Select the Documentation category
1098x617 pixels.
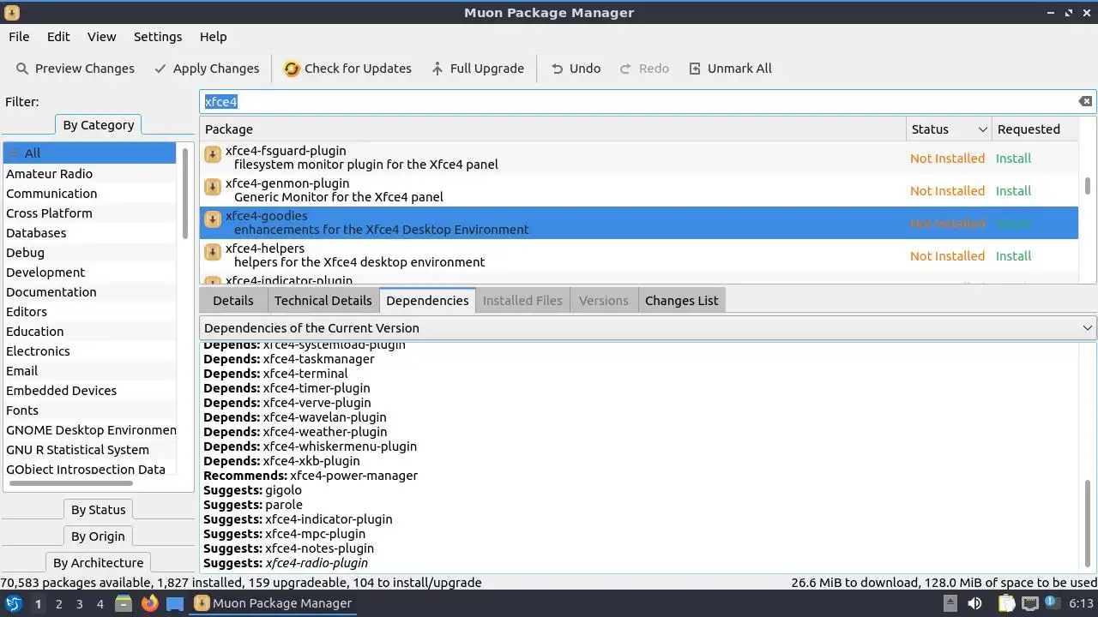click(89, 292)
